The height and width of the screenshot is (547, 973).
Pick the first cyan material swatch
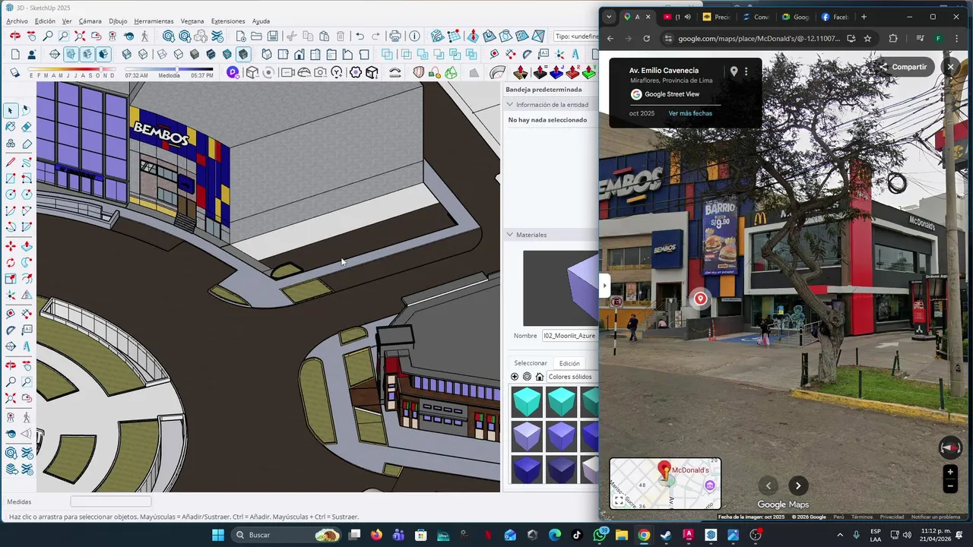527,402
